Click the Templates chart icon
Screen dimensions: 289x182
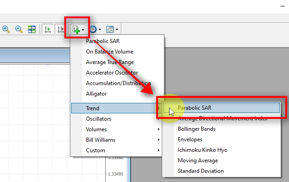(110, 29)
